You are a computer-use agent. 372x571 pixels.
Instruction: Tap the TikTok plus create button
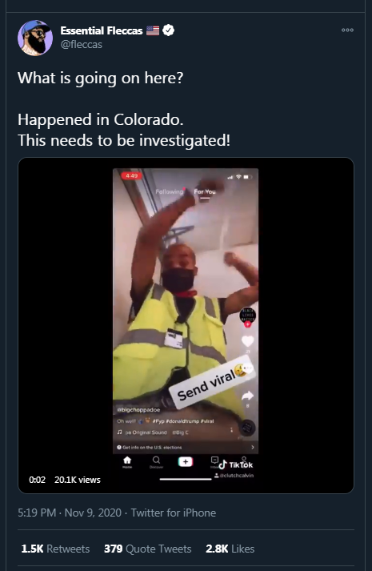(186, 462)
